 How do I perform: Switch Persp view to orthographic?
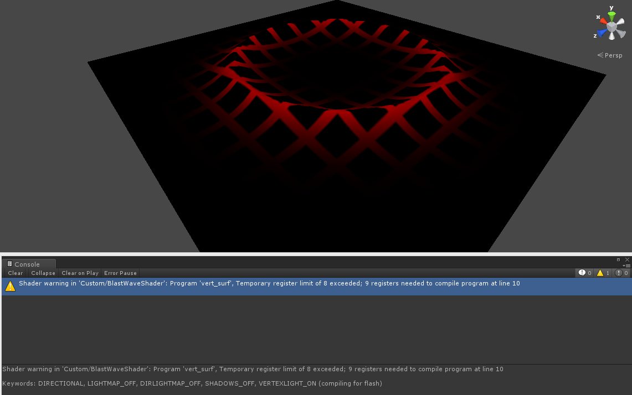coord(610,55)
